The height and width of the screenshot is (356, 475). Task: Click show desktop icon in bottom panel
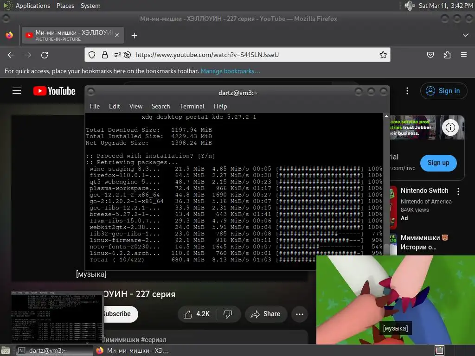click(6, 350)
